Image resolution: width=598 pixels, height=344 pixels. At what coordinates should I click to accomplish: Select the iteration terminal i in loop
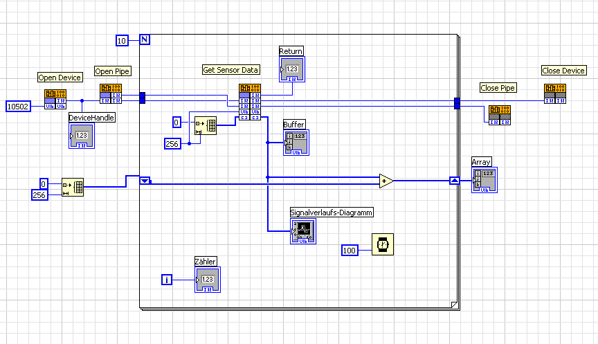[167, 280]
